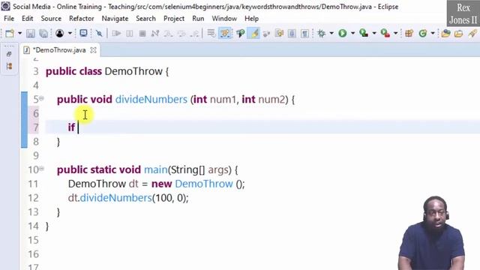This screenshot has width=480, height=270.
Task: Click 'new DemoThrow' on line 11
Action: 192,184
